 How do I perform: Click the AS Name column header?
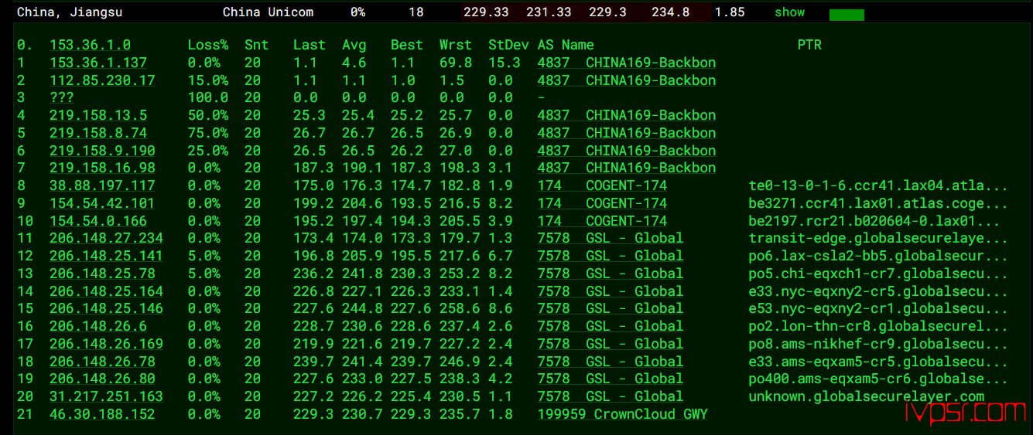[566, 45]
